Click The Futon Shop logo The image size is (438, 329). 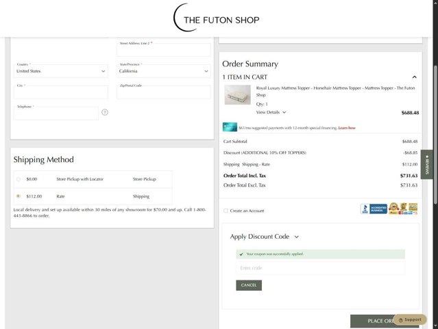[x=216, y=18]
